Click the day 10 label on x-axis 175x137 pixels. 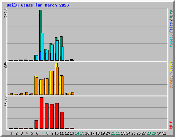point(56,133)
